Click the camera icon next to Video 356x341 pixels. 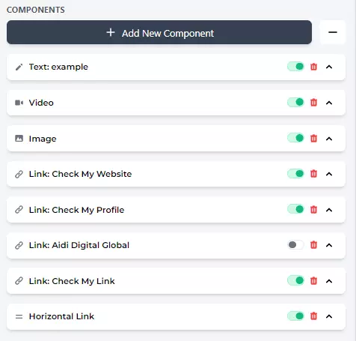pos(19,103)
